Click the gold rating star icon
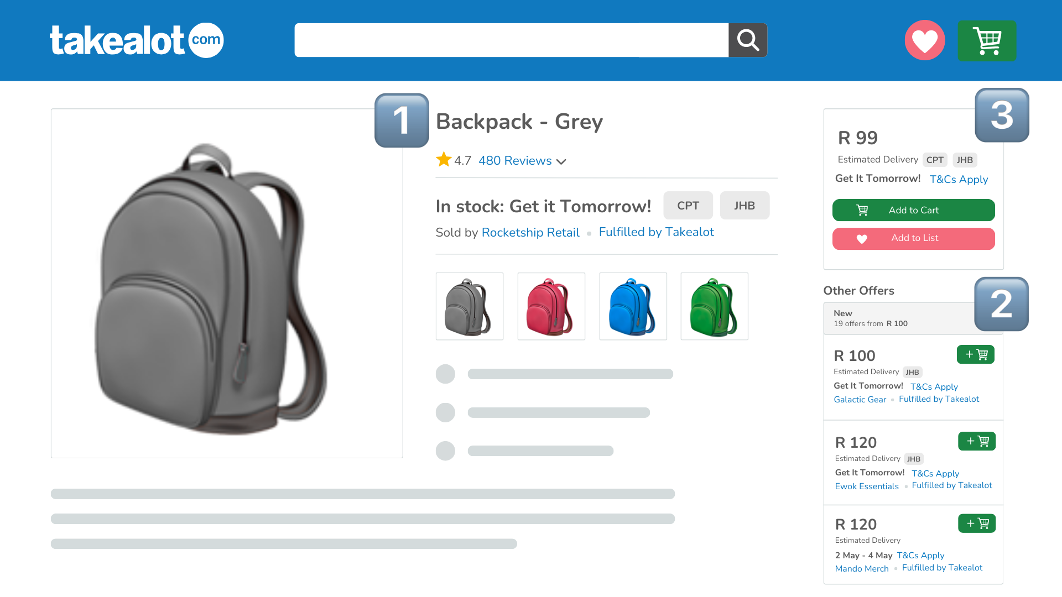Viewport: 1062px width, 597px height. 444,159
